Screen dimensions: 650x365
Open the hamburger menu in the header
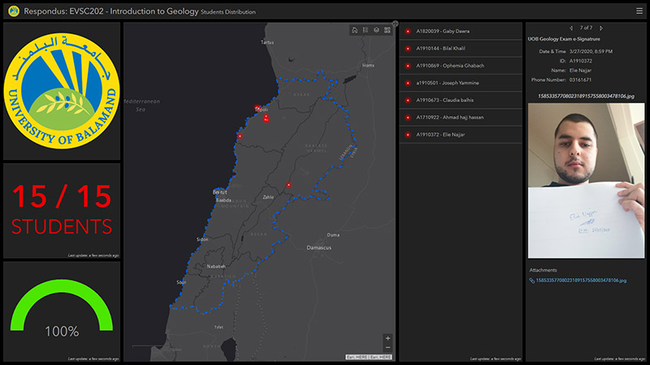639,11
